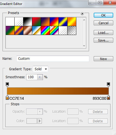This screenshot has width=116, height=135.
Task: Open the Gradient Type dropdown
Action: 41,69
